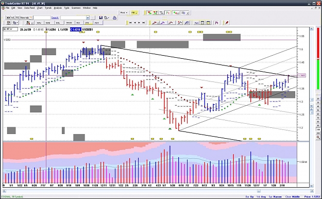
Task: Click the double-arrow icon left of WL
Action: click(8, 18)
